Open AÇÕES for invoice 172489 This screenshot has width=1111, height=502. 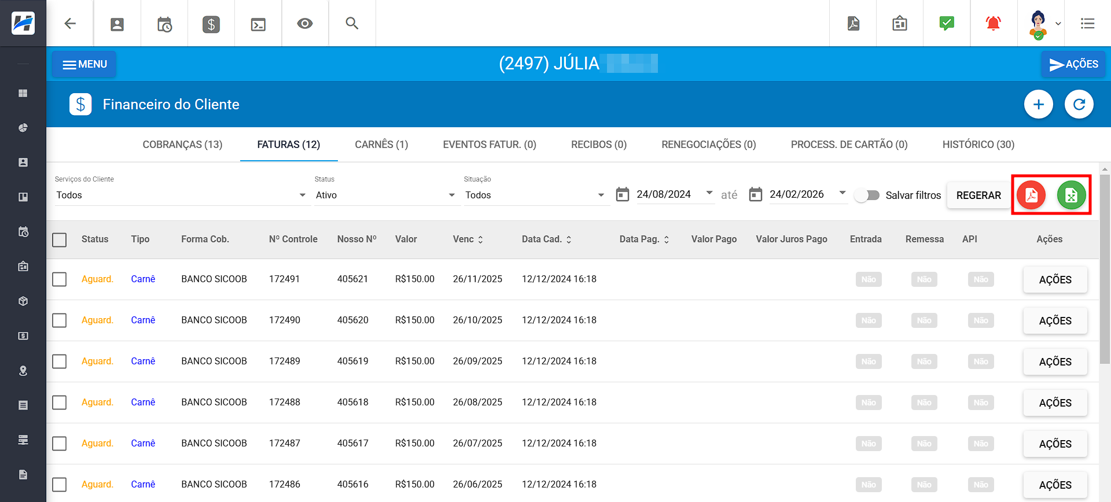pyautogui.click(x=1055, y=362)
